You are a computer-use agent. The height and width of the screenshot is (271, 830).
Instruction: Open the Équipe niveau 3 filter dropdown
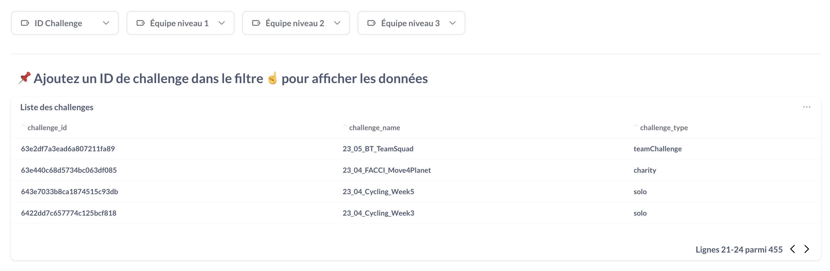[x=452, y=23]
